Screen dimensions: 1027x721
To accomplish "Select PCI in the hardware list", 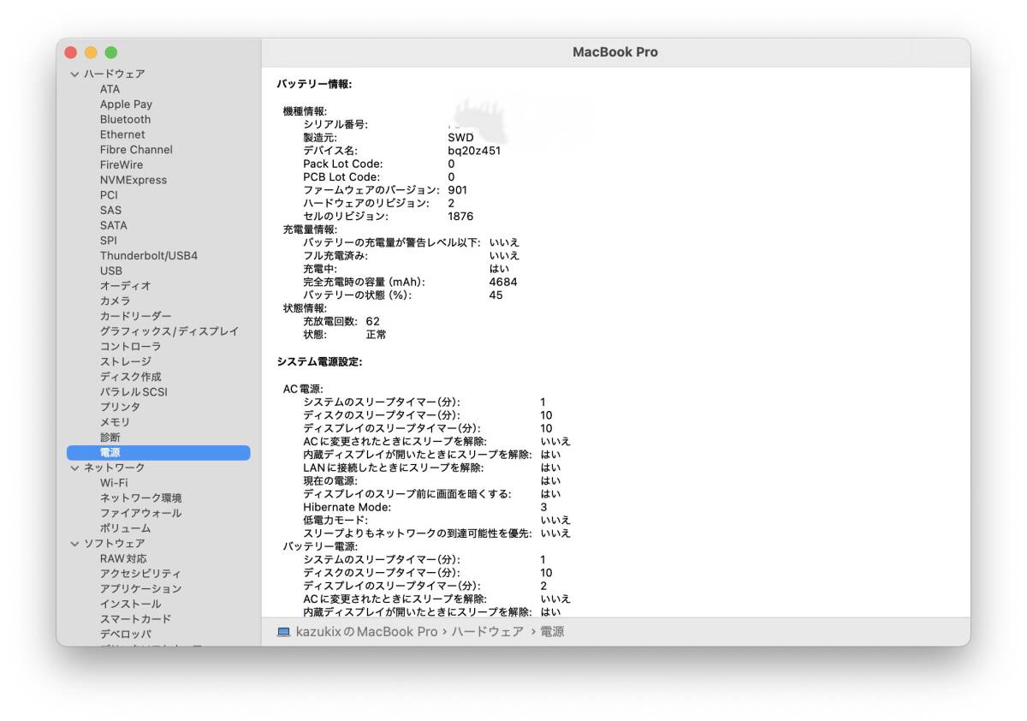I will click(109, 195).
